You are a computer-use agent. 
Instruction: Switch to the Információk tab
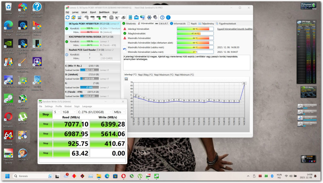click(178, 24)
